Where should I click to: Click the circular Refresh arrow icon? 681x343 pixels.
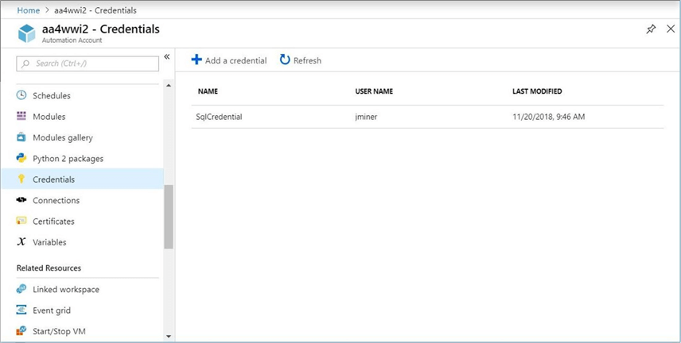click(285, 60)
